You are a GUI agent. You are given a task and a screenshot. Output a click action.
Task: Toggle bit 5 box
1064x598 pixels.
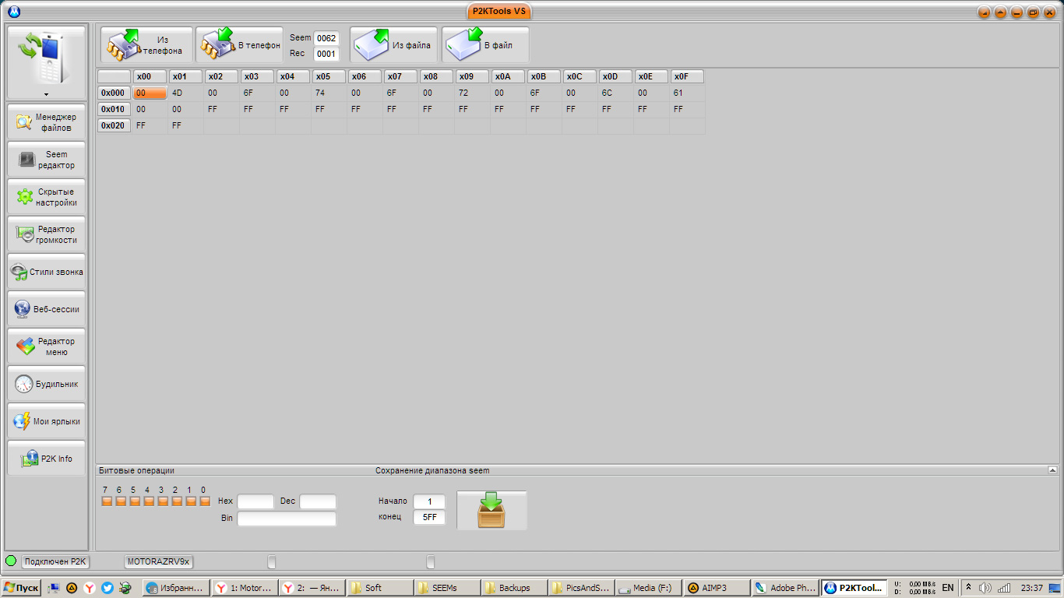(x=135, y=501)
